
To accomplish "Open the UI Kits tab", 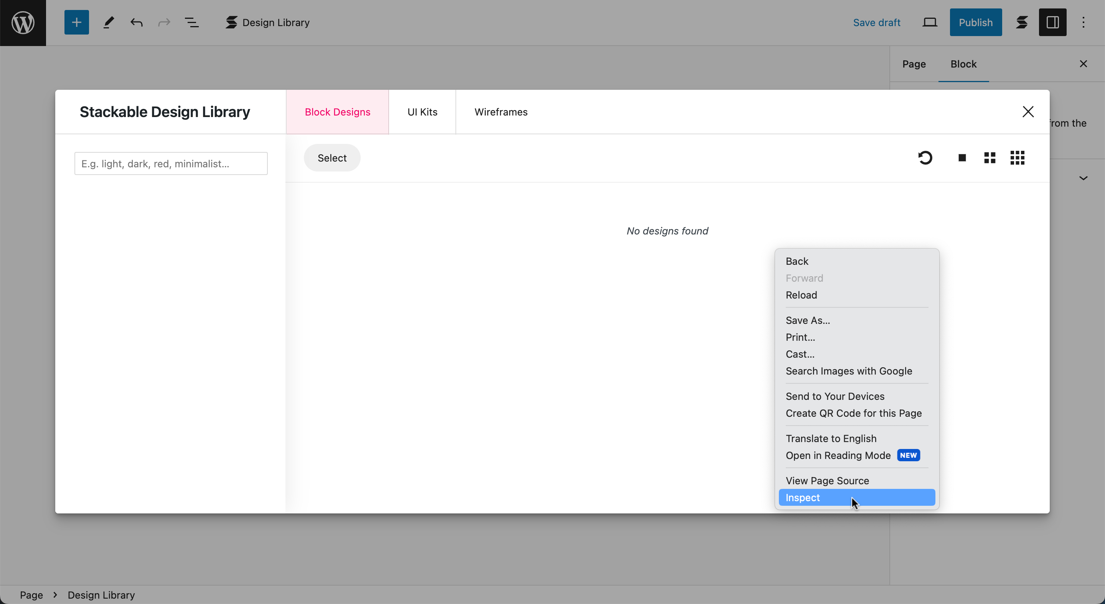I will (x=422, y=112).
